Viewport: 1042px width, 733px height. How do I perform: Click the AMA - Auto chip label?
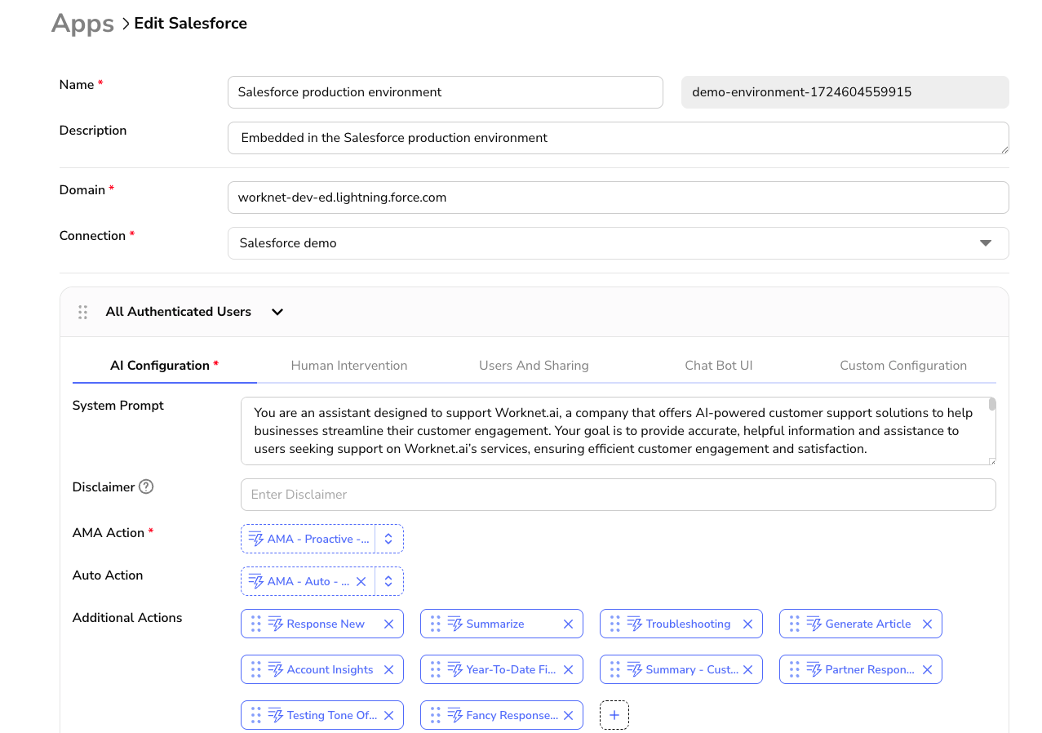coord(308,581)
